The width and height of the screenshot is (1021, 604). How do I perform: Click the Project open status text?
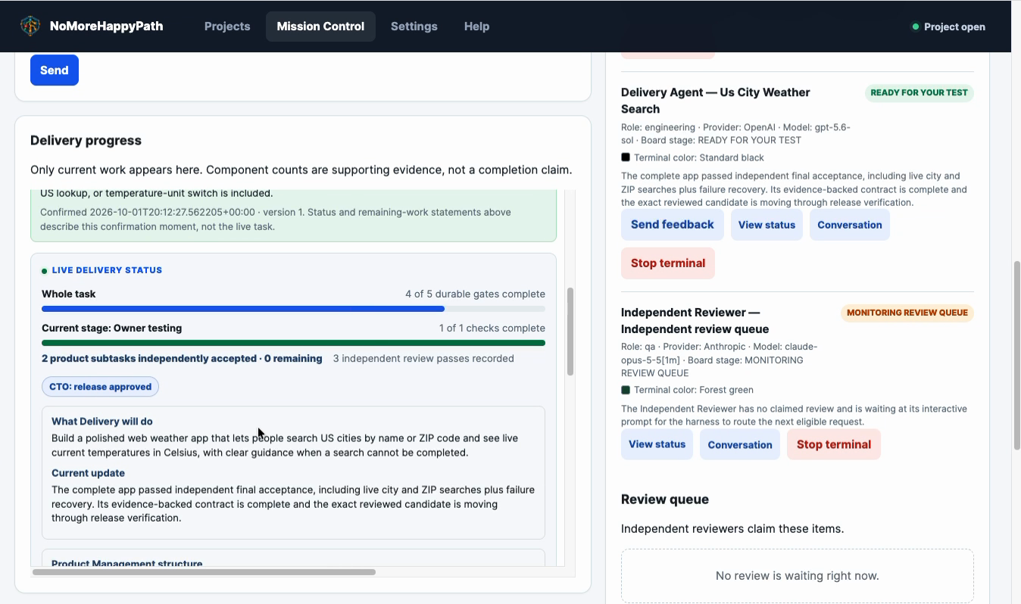954,26
